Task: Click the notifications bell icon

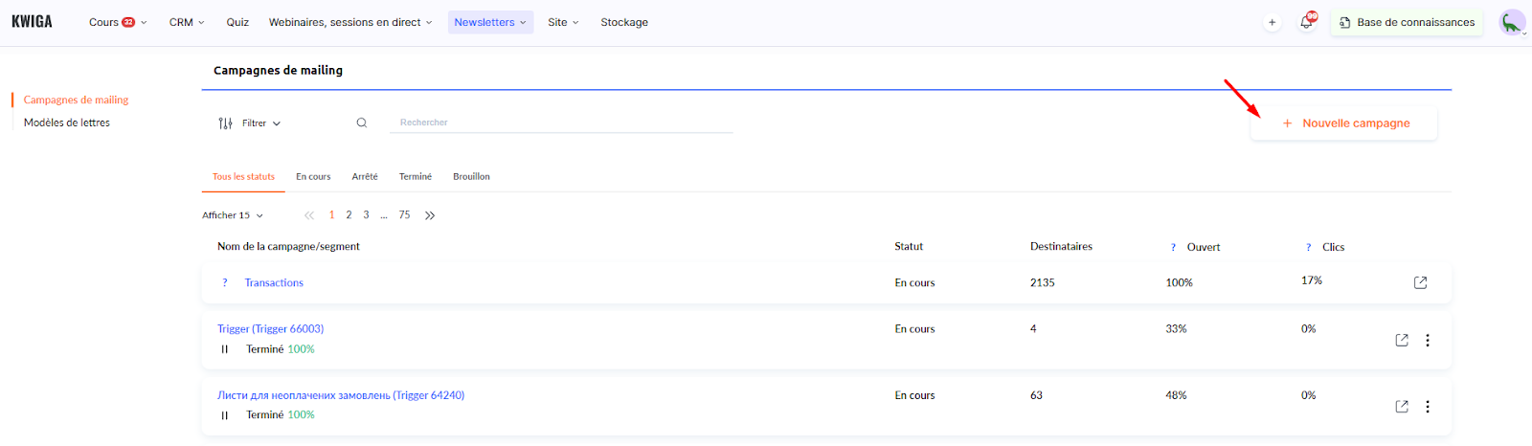Action: tap(1306, 23)
